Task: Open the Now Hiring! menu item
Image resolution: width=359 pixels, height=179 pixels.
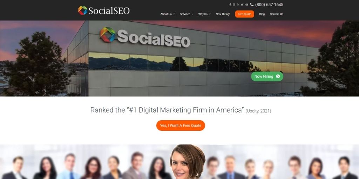Action: pyautogui.click(x=223, y=14)
